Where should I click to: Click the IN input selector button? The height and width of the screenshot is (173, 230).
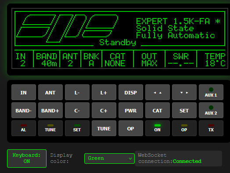click(24, 92)
